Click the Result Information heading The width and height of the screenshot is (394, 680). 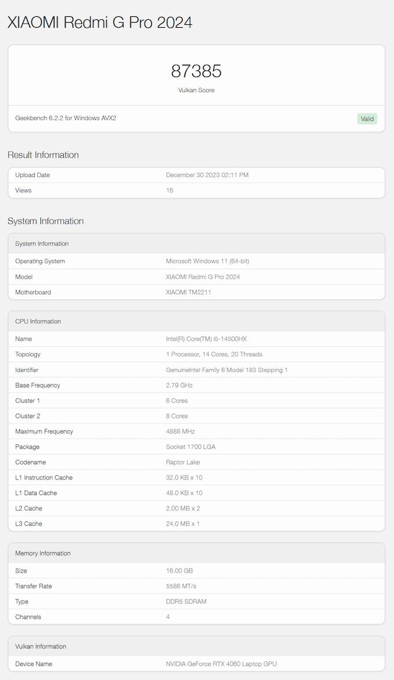point(43,155)
